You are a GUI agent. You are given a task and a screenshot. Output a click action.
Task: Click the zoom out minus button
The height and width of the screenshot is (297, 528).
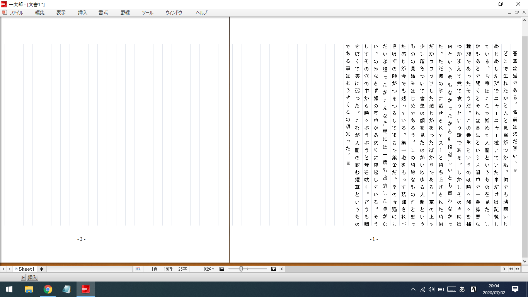[222, 269]
